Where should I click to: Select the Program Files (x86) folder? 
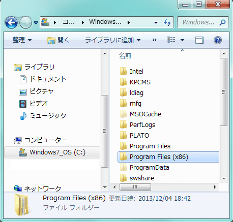(x=168, y=157)
